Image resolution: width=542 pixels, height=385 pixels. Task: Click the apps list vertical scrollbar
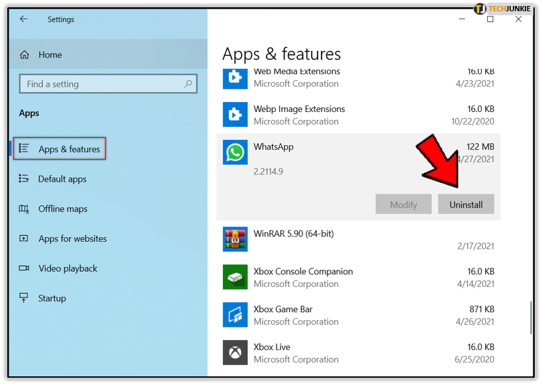[x=531, y=317]
